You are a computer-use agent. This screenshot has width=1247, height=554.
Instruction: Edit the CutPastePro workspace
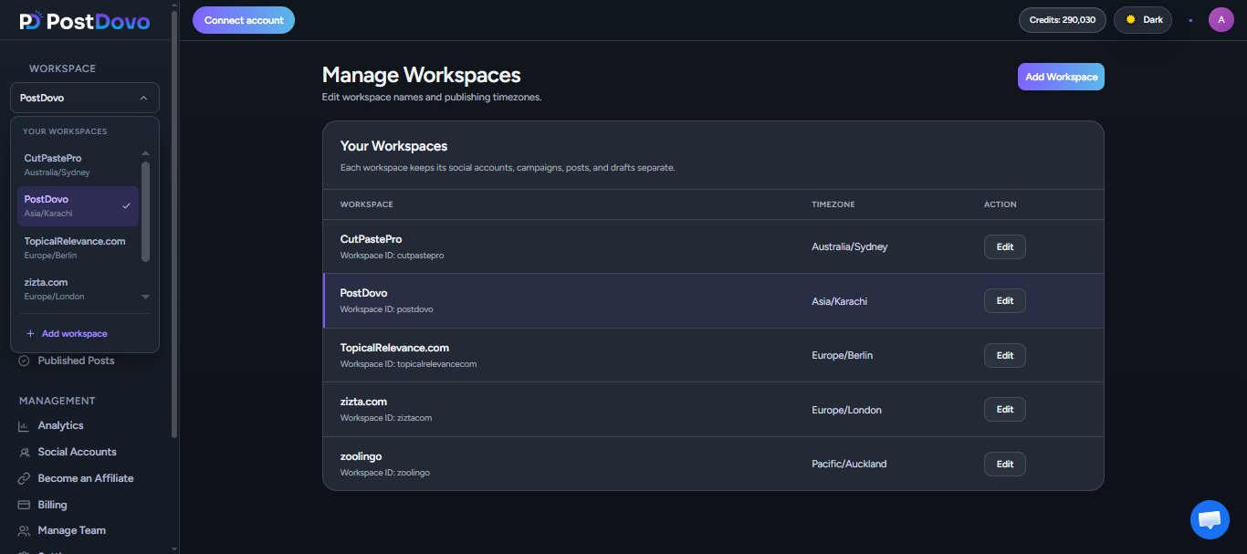[x=1004, y=247]
